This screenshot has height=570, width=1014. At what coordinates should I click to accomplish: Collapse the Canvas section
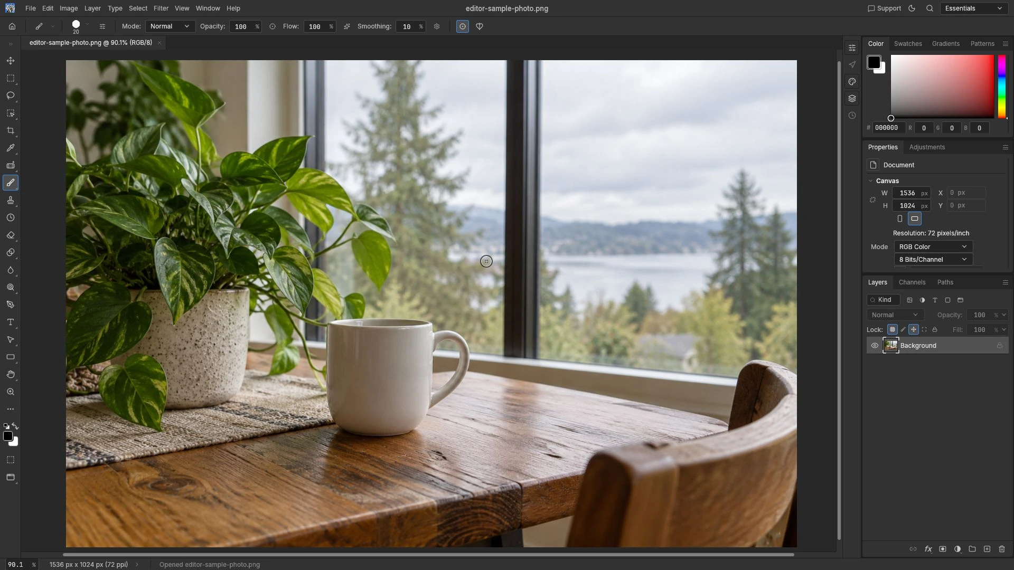[x=871, y=181]
